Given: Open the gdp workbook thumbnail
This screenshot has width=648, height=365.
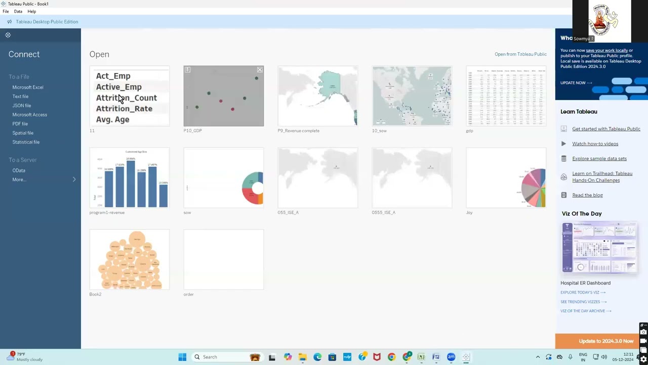Looking at the screenshot, I should [x=506, y=96].
